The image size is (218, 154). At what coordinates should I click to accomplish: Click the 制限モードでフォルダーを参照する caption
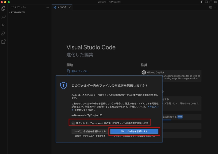(90, 136)
